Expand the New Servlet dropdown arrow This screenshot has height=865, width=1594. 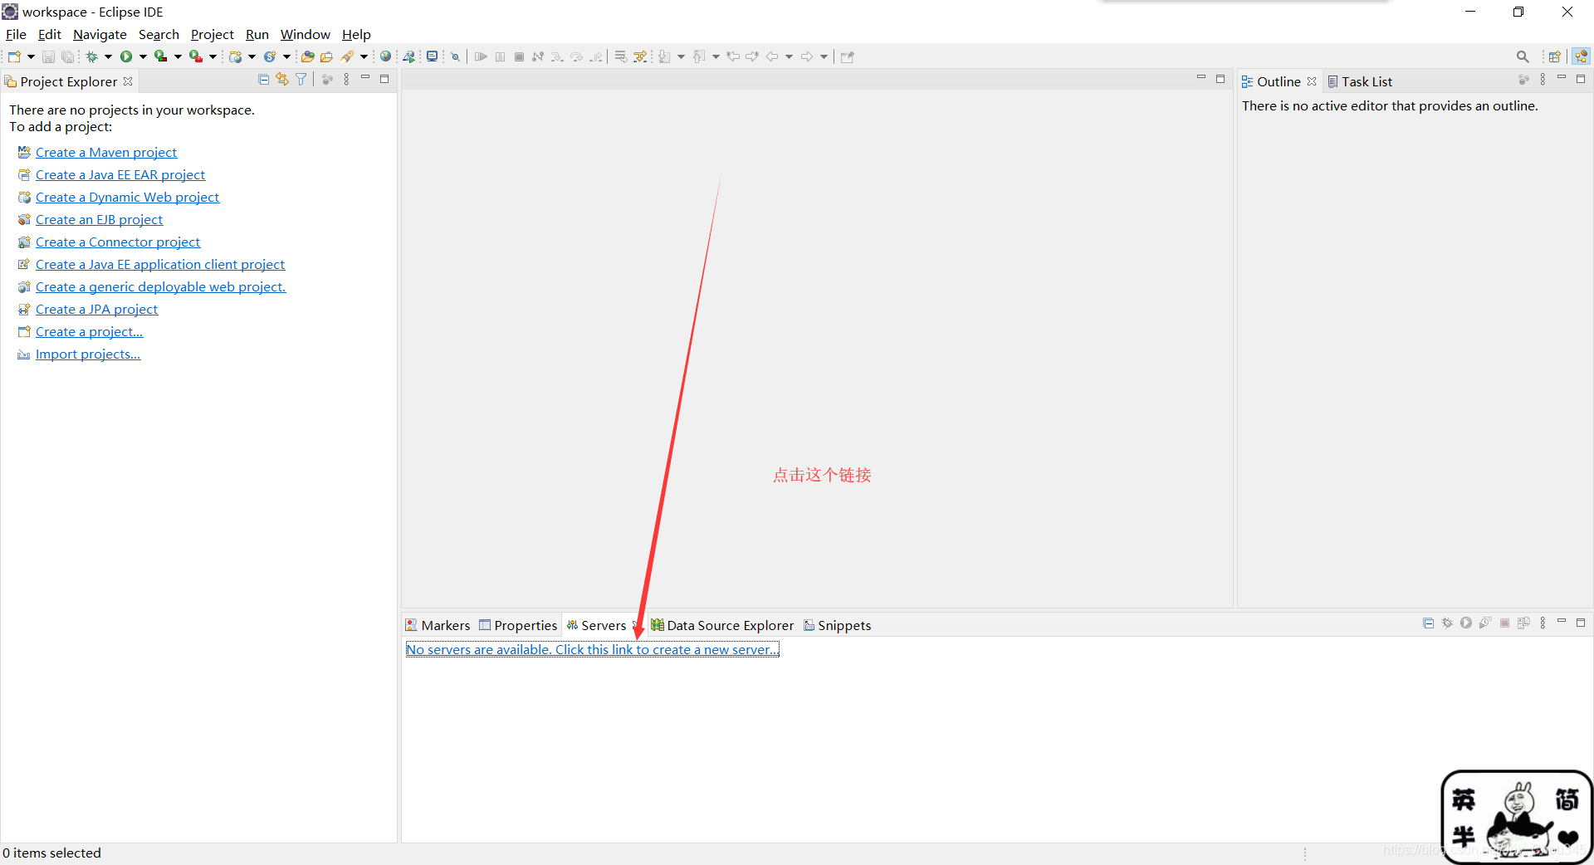tap(286, 56)
